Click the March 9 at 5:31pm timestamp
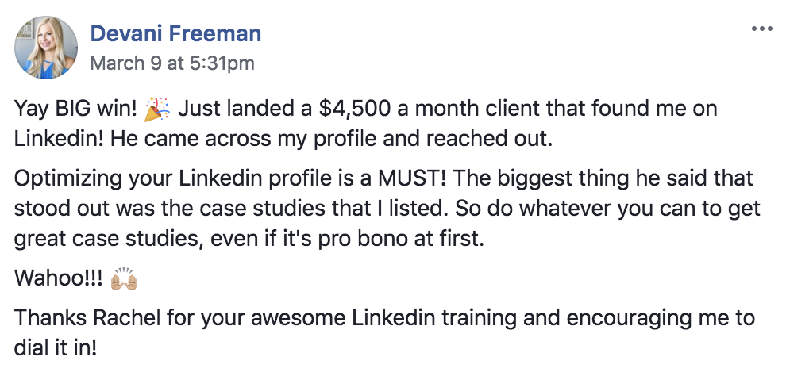Screen dimensions: 786x376 (x=172, y=63)
